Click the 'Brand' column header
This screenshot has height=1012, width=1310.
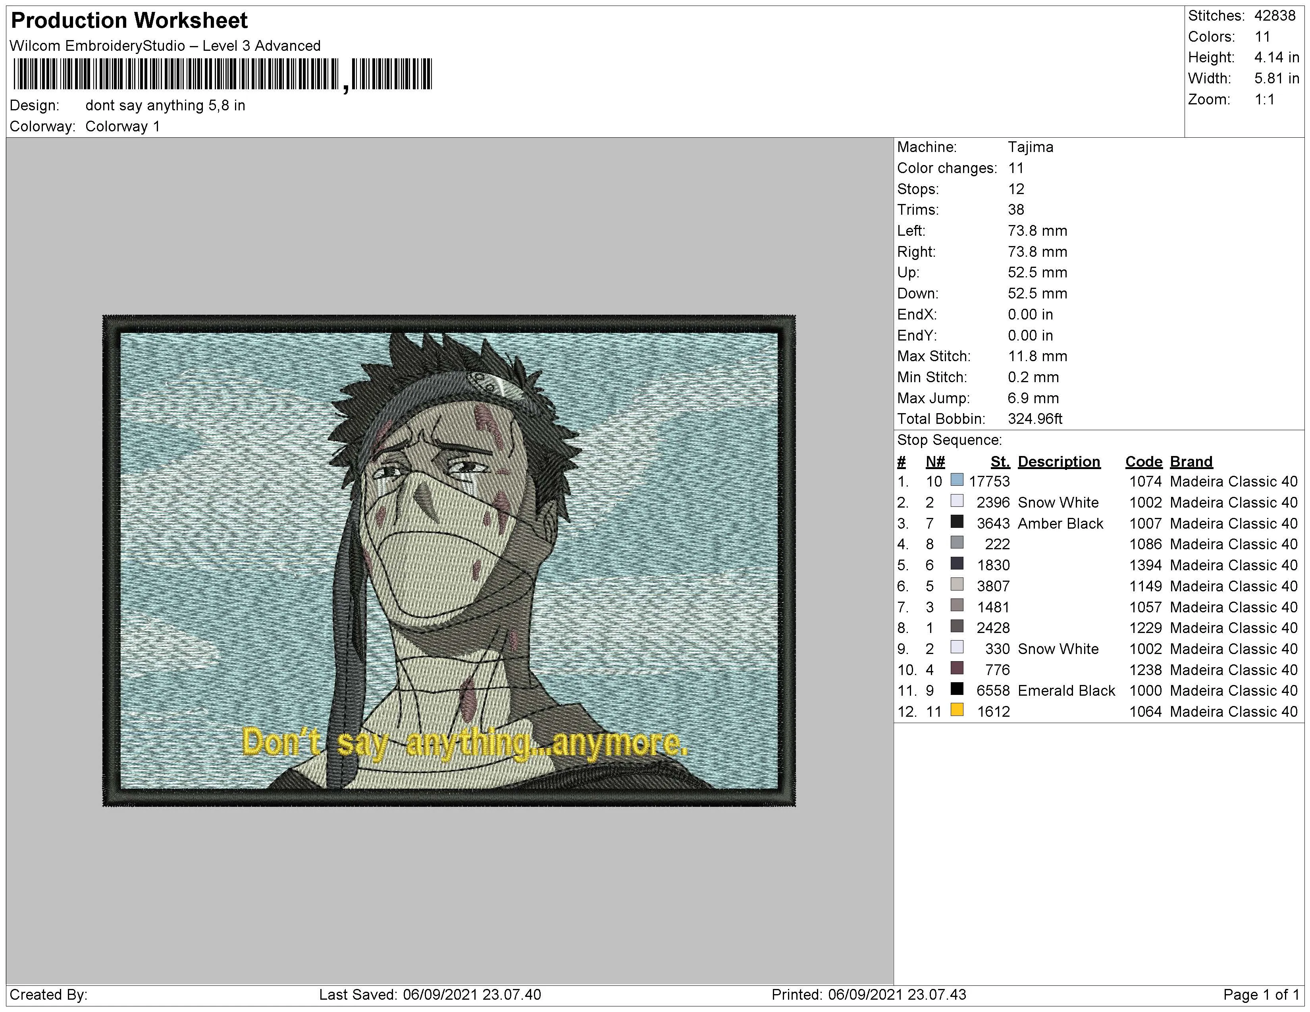point(1191,462)
